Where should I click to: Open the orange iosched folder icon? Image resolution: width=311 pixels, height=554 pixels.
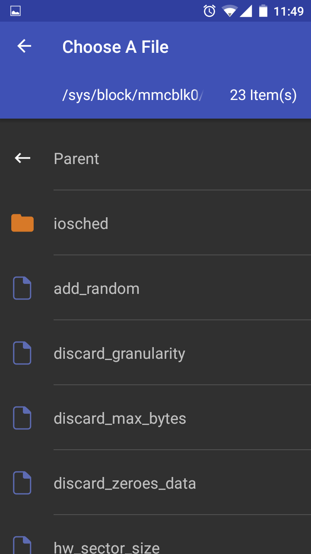coord(22,223)
